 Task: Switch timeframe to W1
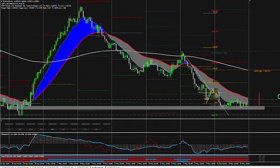(x=85, y=129)
